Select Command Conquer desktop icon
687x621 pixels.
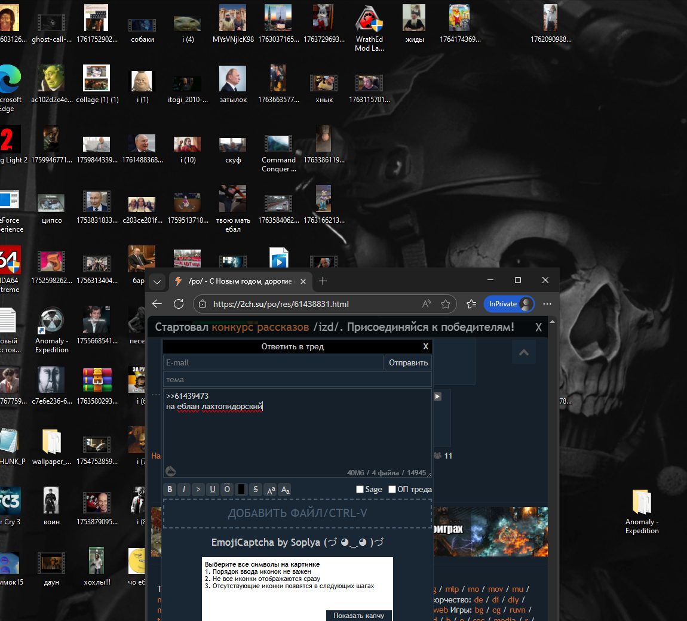(x=278, y=151)
